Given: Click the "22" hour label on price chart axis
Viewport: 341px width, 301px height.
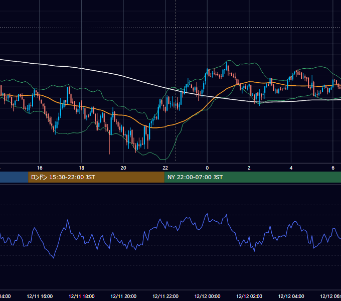Looking at the screenshot, I should [x=165, y=168].
